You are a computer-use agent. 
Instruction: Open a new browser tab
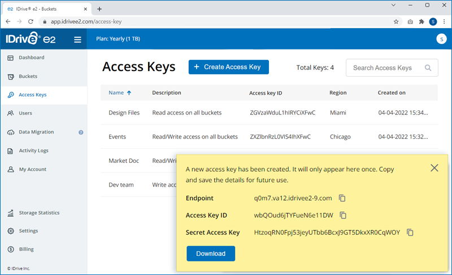(99, 9)
